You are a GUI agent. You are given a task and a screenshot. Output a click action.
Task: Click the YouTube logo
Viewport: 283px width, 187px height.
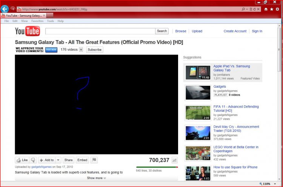(28, 31)
